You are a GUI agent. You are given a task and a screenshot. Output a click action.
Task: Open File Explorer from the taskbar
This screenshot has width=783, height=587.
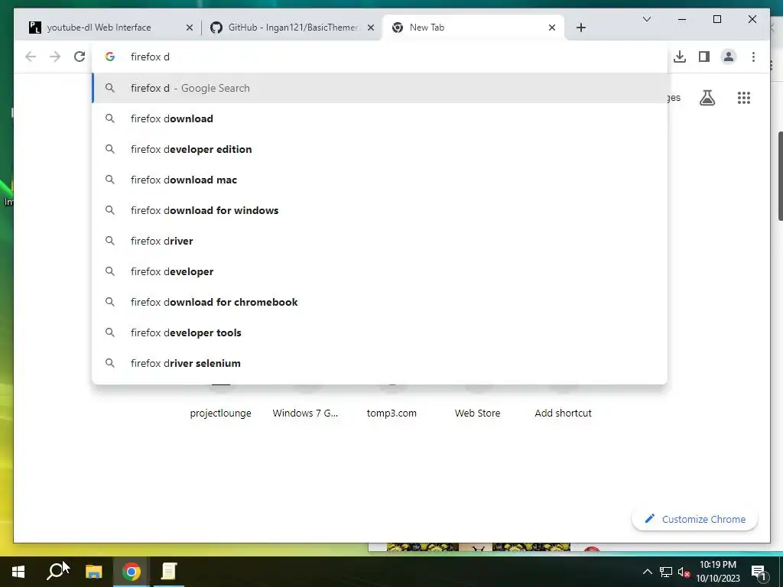(x=93, y=572)
